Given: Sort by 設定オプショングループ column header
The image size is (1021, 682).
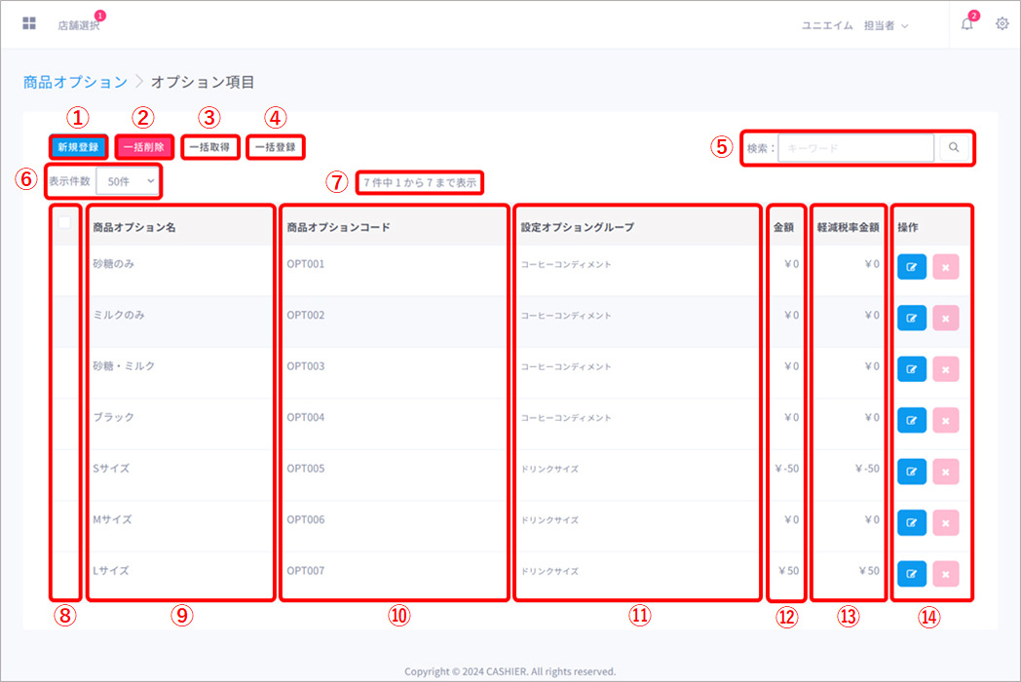Looking at the screenshot, I should pos(578,227).
